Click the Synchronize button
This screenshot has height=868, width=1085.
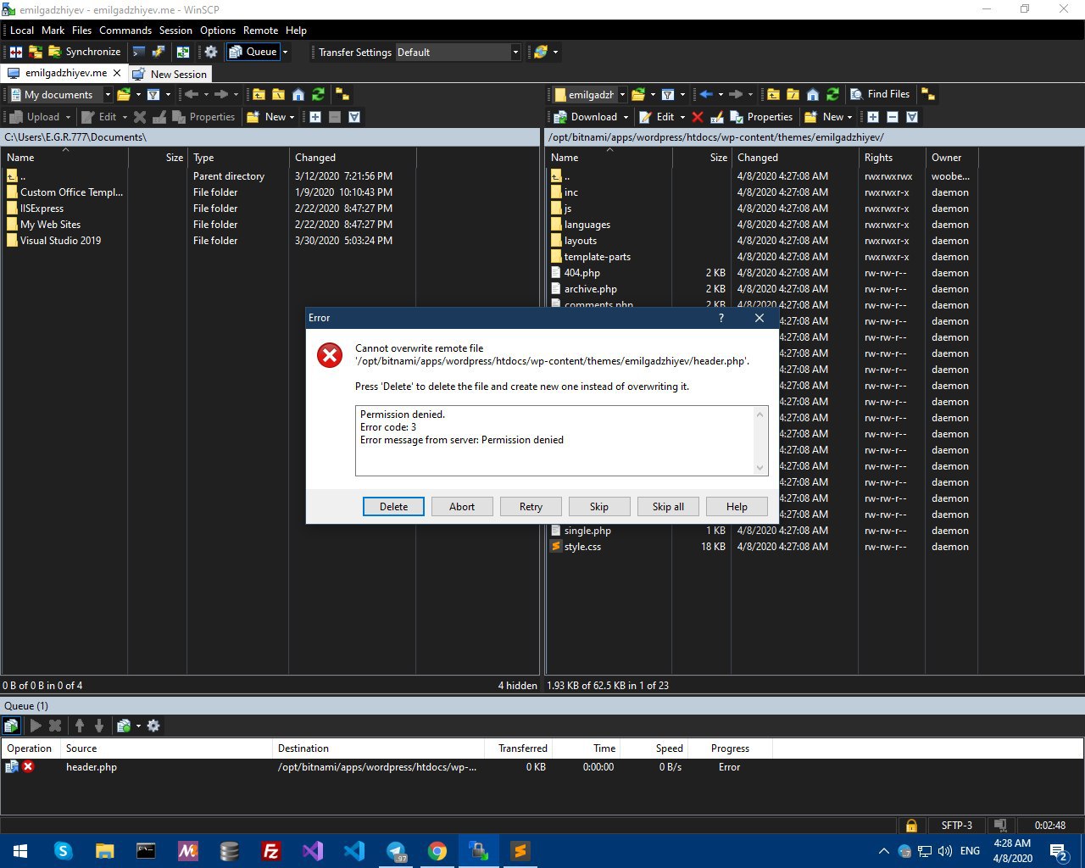[84, 52]
